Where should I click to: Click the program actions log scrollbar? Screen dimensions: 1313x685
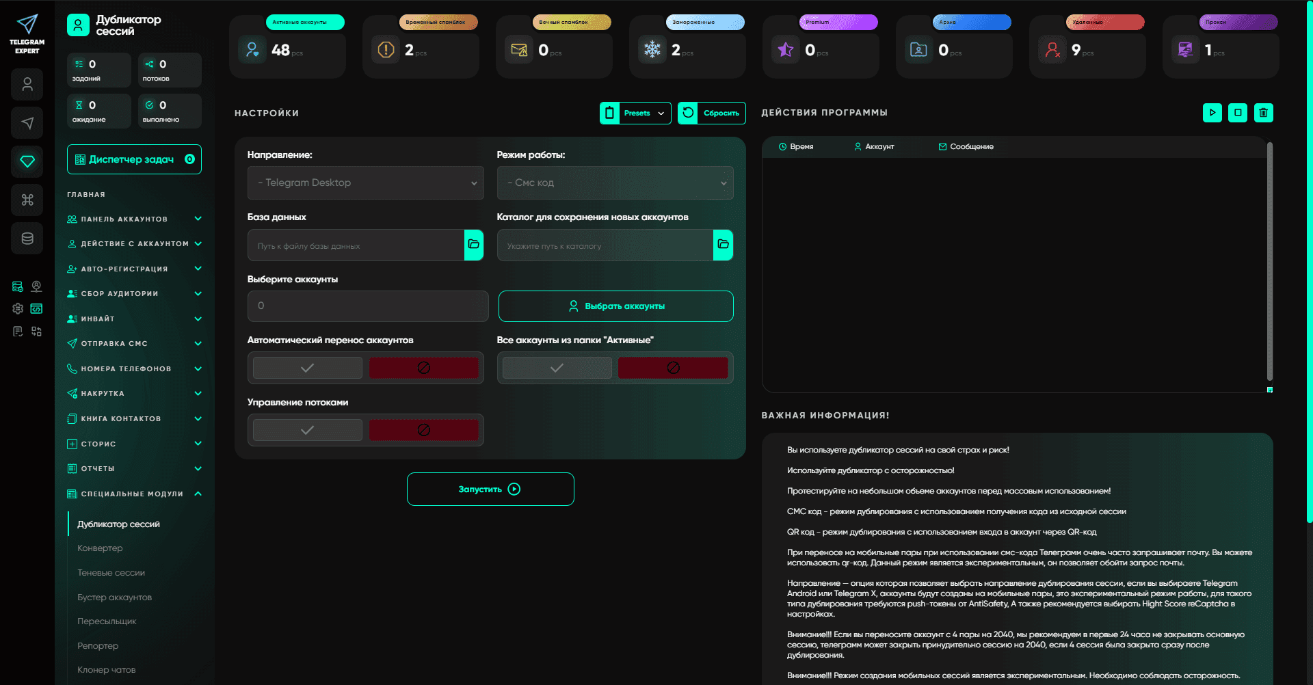[1269, 260]
